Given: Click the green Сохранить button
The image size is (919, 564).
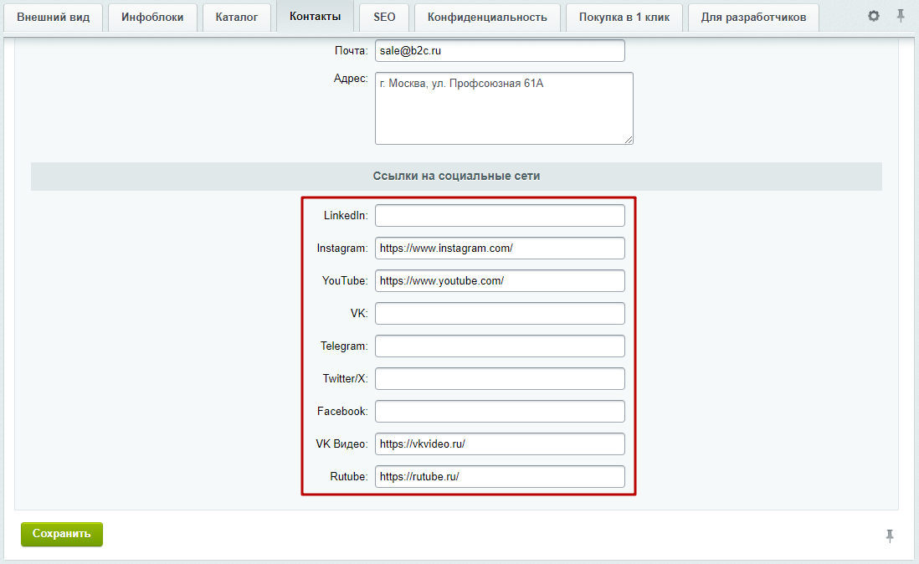Looking at the screenshot, I should click(62, 534).
